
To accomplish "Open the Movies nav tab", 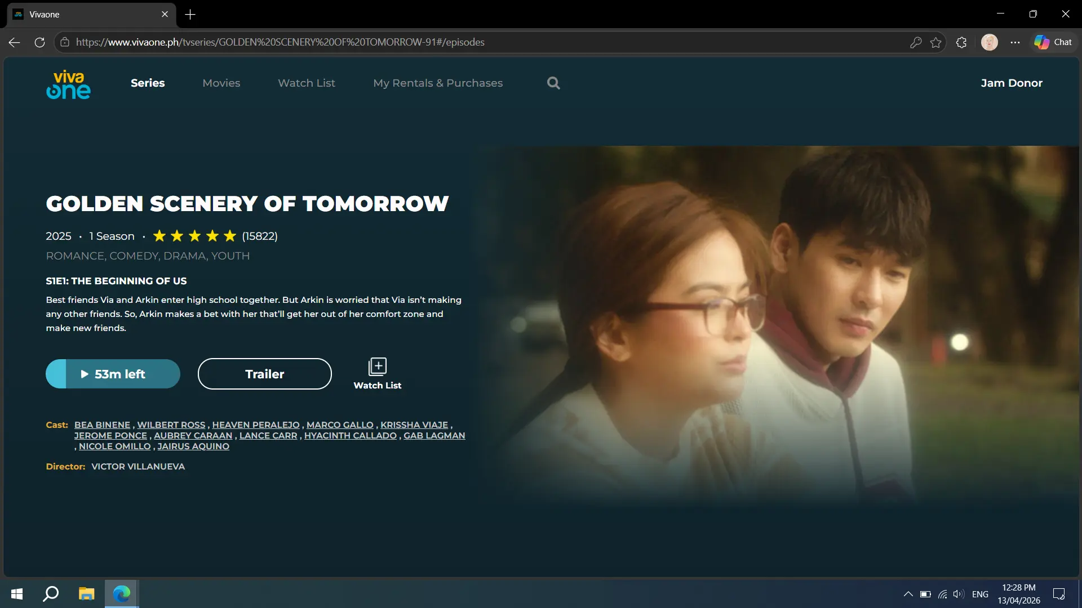I will (221, 83).
